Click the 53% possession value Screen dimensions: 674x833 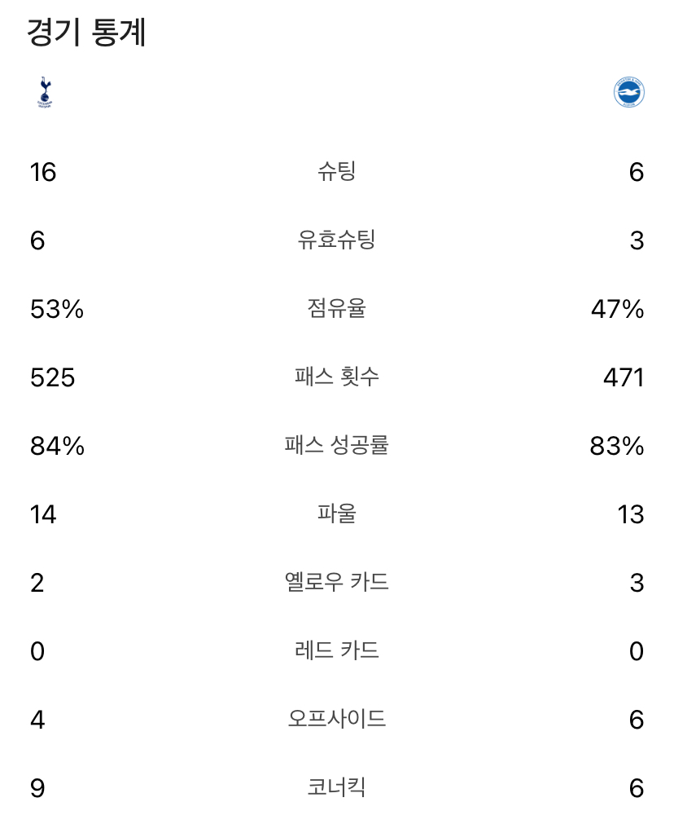pyautogui.click(x=57, y=309)
